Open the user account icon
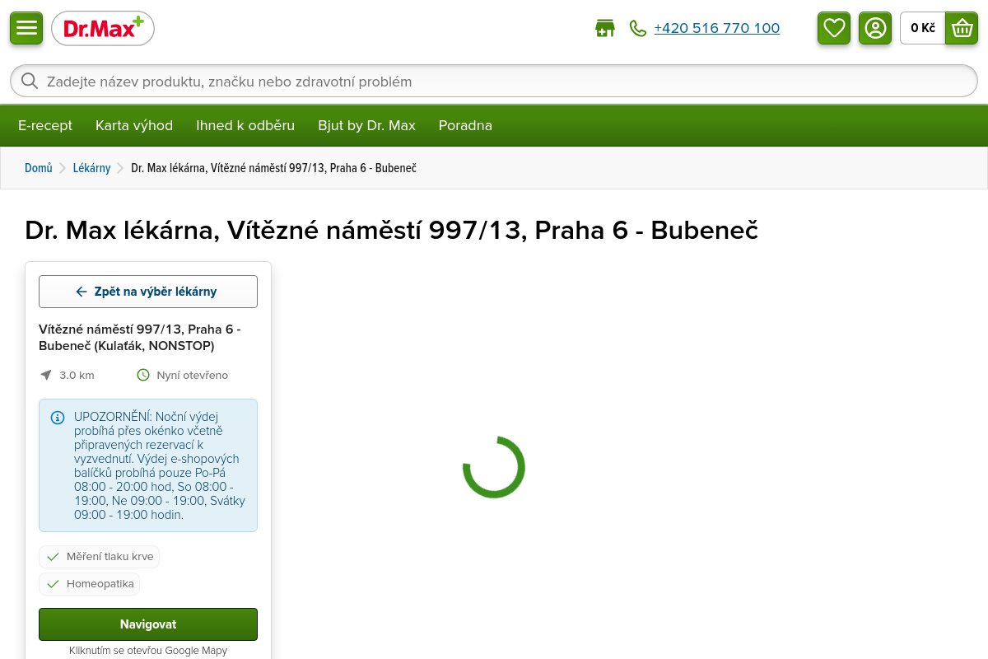The width and height of the screenshot is (988, 659). point(875,28)
